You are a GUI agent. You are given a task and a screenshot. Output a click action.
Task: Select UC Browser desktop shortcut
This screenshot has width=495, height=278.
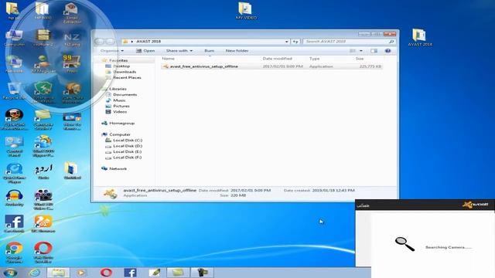43,224
